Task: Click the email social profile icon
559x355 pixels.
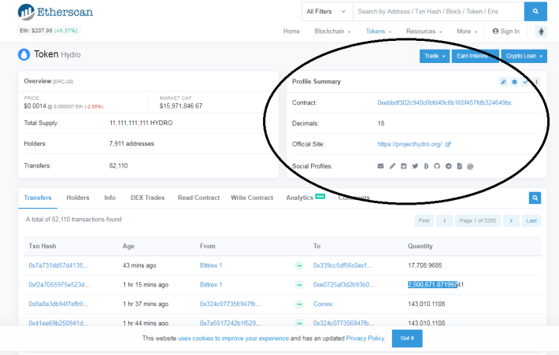Action: tap(381, 166)
